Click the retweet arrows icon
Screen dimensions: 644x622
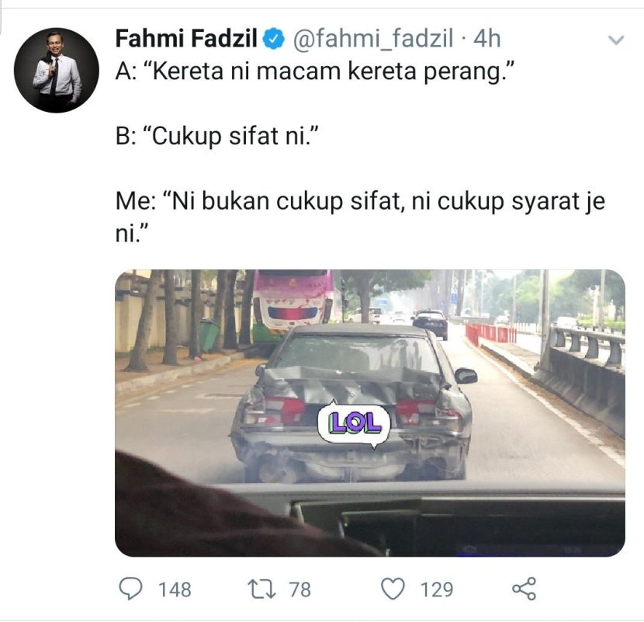click(x=261, y=589)
